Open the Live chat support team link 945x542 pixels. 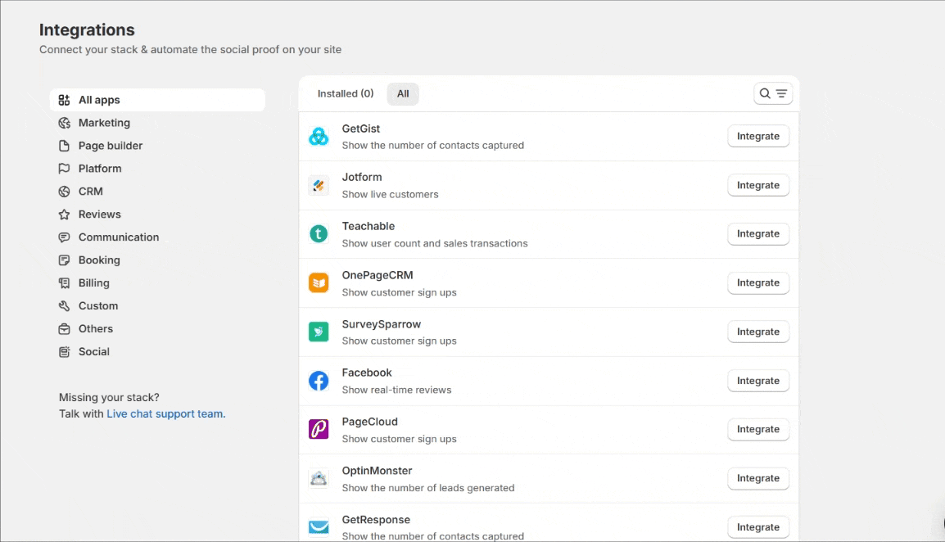(165, 413)
